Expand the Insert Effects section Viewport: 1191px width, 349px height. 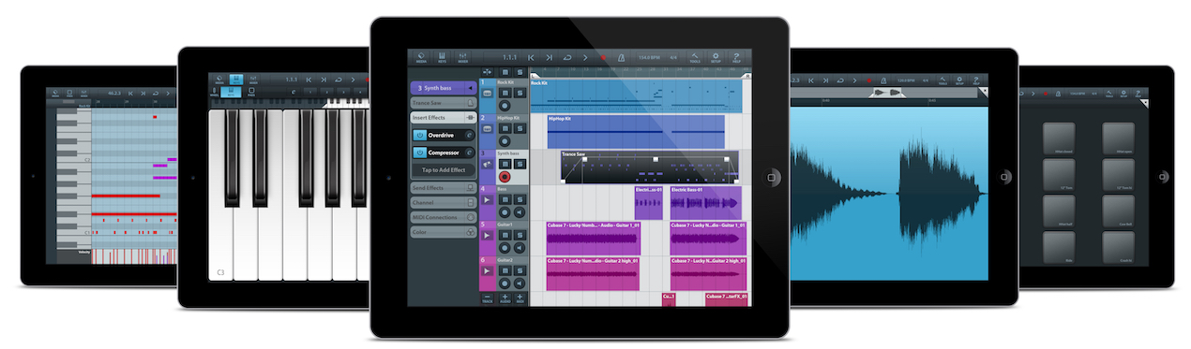point(444,117)
